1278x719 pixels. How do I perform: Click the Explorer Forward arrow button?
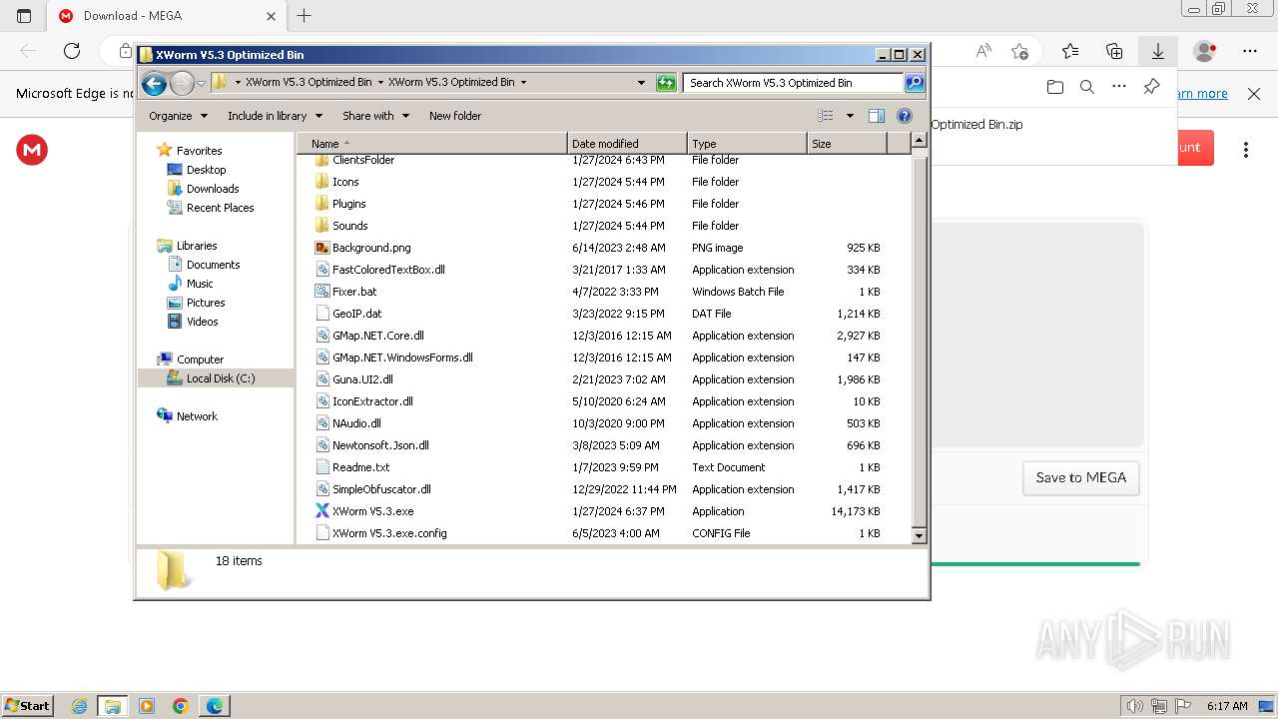pos(182,83)
